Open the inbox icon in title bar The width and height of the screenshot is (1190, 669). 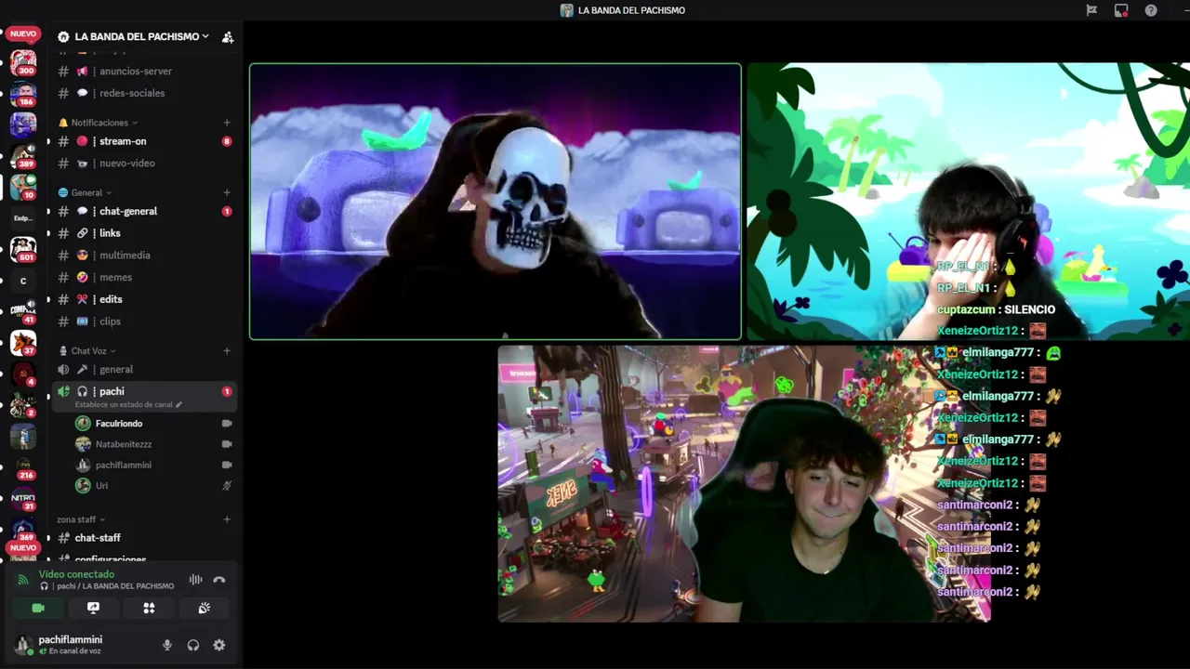1121,10
